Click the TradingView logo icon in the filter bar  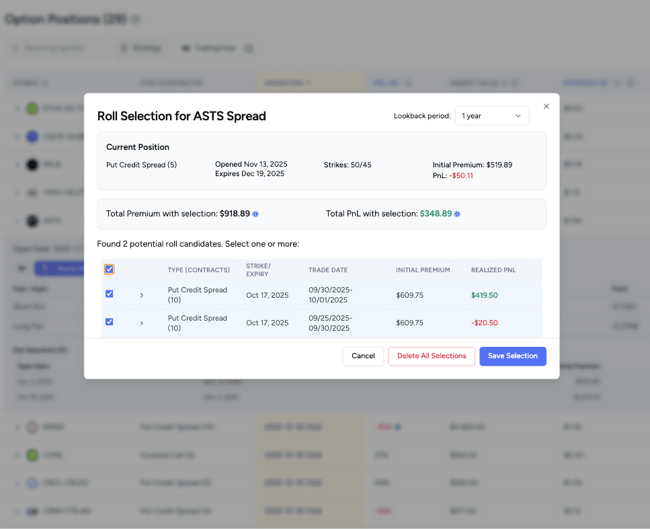click(x=187, y=48)
